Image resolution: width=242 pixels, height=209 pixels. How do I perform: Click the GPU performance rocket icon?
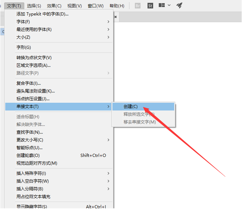pyautogui.click(x=179, y=6)
